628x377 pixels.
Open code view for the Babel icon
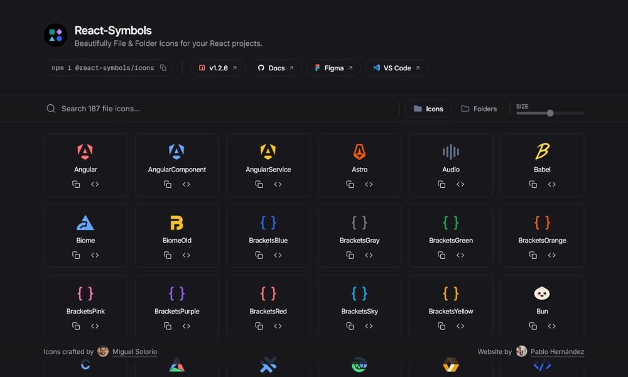pyautogui.click(x=551, y=184)
